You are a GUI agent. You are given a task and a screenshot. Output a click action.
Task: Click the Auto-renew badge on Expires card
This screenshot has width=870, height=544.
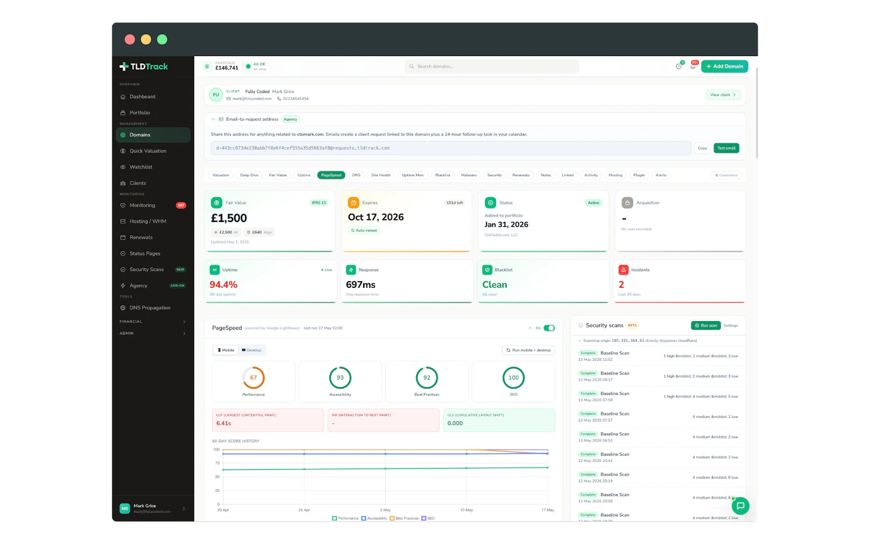click(x=364, y=231)
